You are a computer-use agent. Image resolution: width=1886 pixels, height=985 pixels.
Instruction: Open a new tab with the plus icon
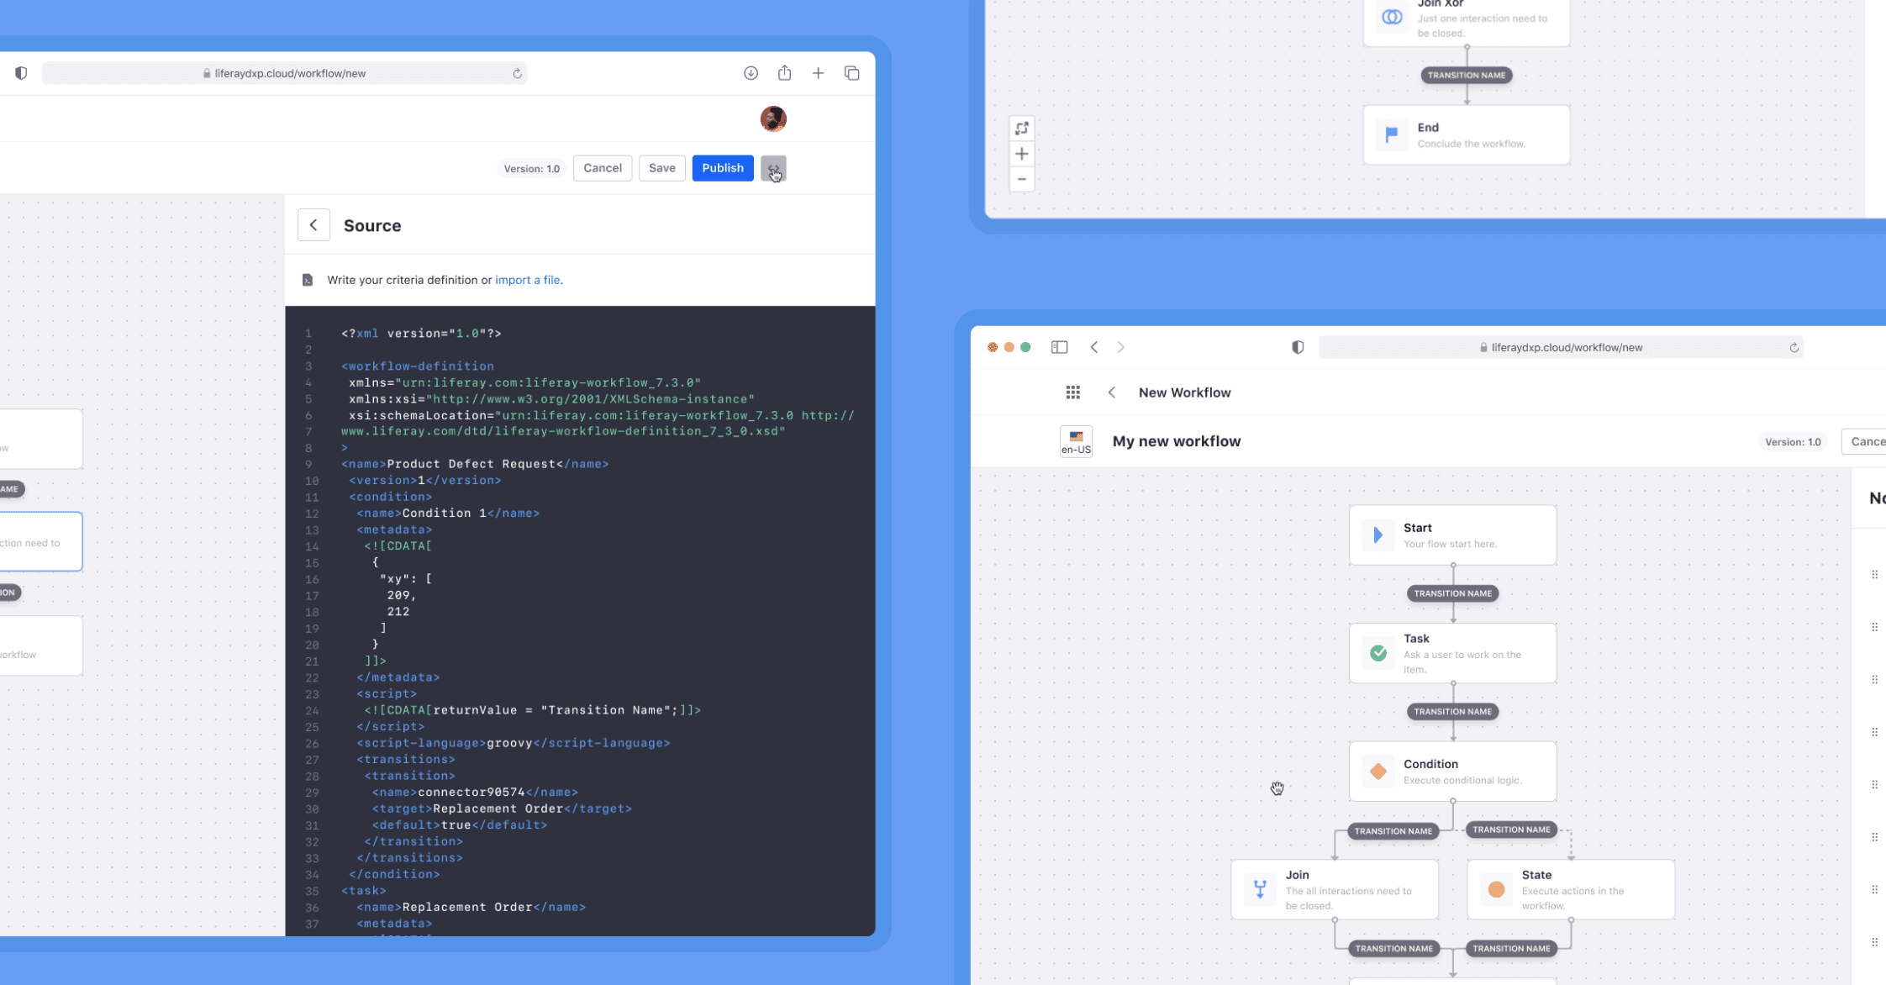[818, 73]
